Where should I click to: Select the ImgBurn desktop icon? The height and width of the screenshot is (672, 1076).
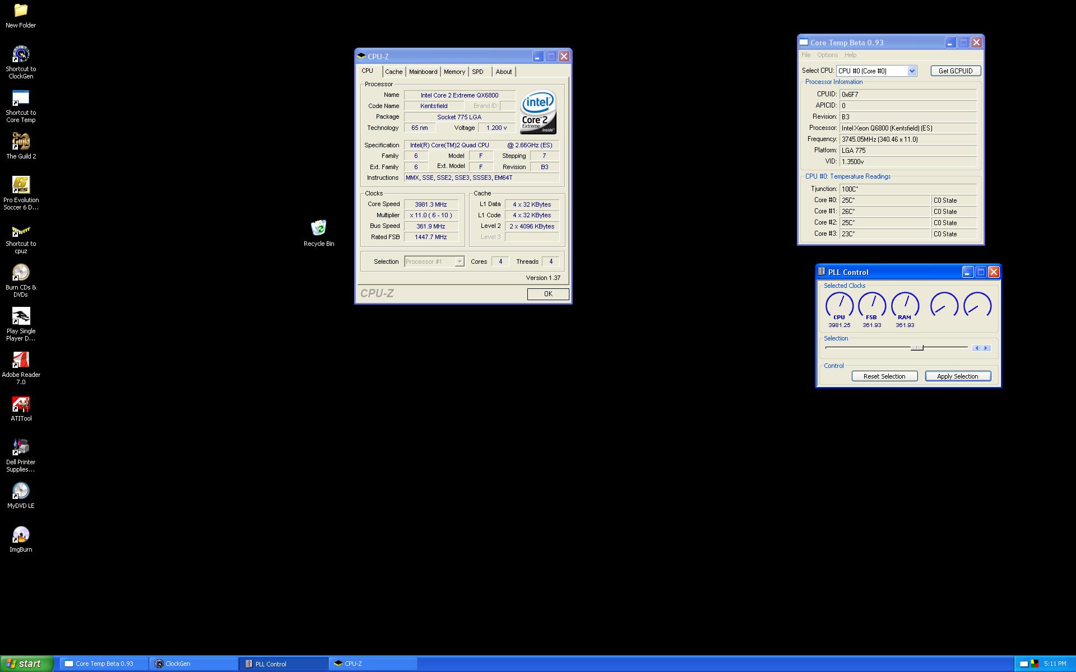tap(21, 539)
